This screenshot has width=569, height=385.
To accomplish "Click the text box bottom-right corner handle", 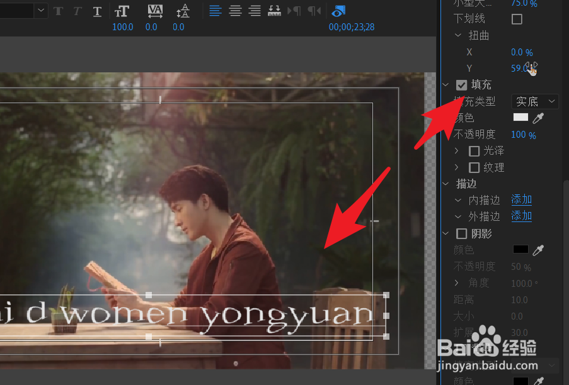I will point(386,337).
